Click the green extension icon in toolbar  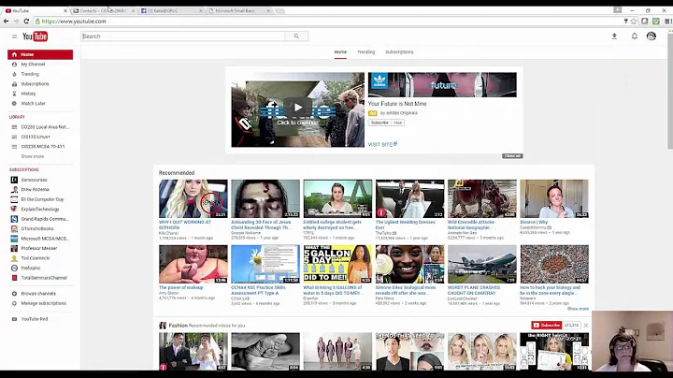pyautogui.click(x=656, y=21)
